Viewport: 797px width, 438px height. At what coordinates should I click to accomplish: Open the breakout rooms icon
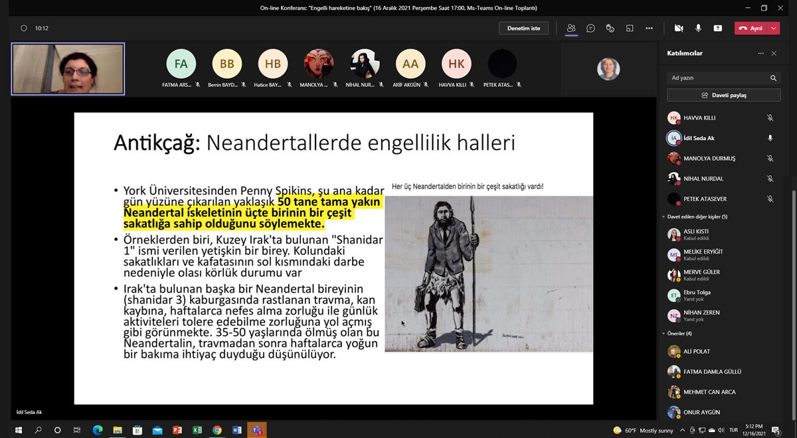pyautogui.click(x=629, y=28)
